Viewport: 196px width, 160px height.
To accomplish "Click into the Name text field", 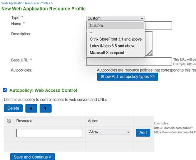I will (x=158, y=26).
